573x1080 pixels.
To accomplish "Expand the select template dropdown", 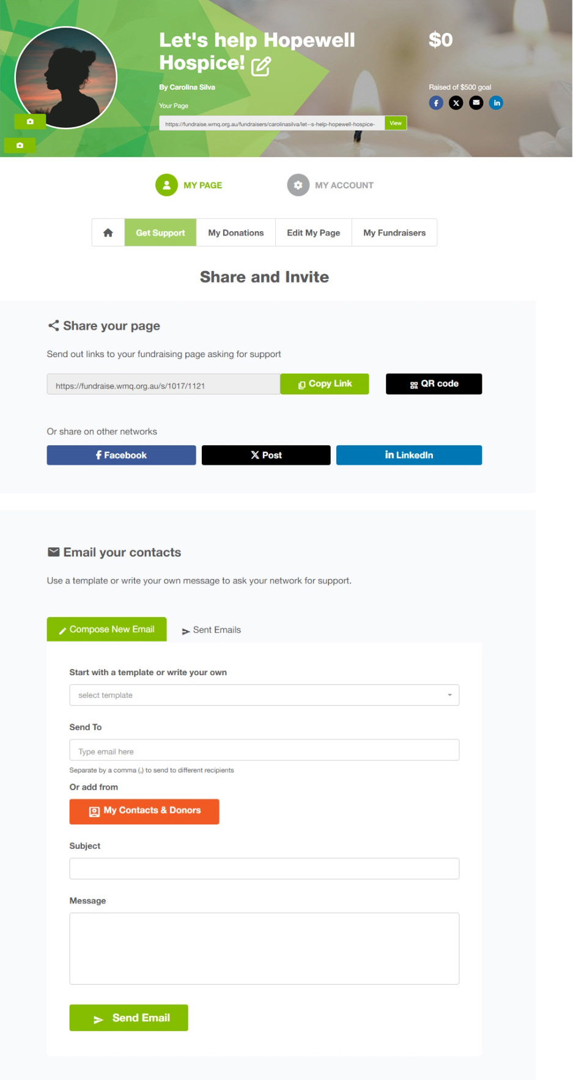I will click(x=264, y=695).
